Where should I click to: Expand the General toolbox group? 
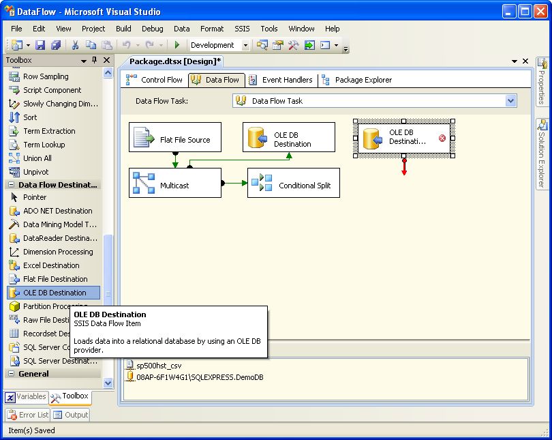pos(11,374)
